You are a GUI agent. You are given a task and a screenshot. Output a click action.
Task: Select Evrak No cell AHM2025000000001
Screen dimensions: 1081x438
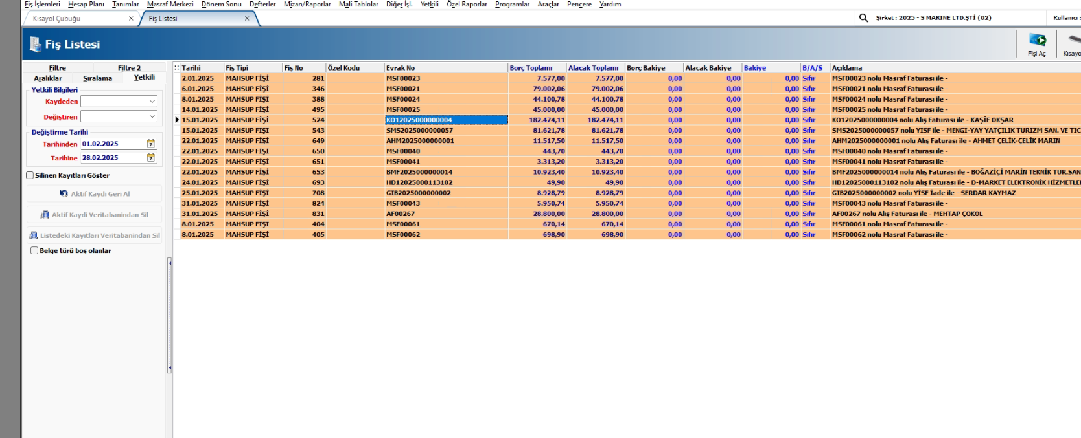446,140
